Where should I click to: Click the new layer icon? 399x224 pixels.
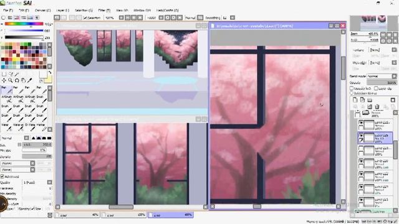coord(355,100)
